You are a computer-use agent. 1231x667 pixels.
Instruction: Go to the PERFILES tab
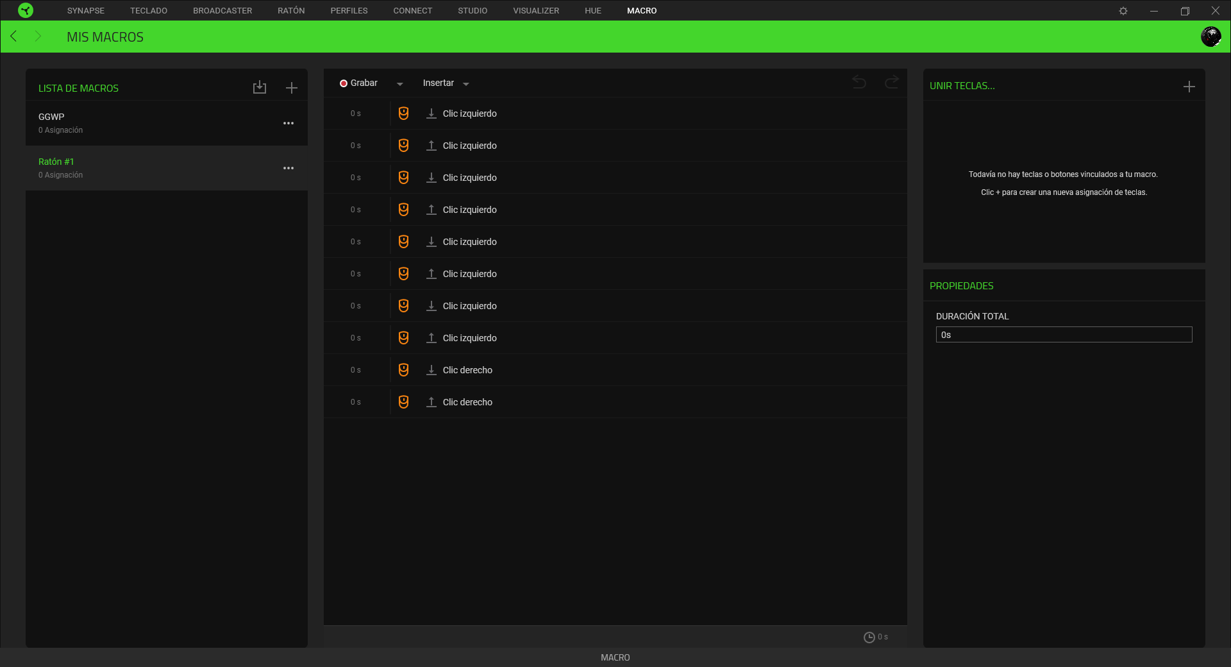click(349, 11)
